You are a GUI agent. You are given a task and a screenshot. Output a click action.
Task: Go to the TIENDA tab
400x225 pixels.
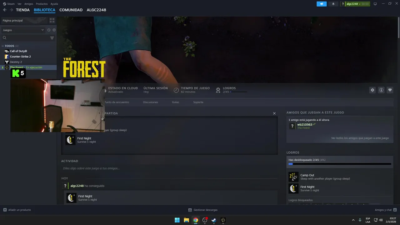[23, 10]
